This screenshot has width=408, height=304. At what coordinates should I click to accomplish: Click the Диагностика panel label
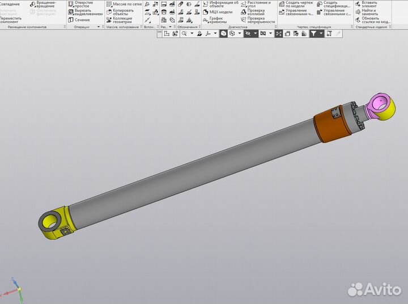pyautogui.click(x=237, y=27)
